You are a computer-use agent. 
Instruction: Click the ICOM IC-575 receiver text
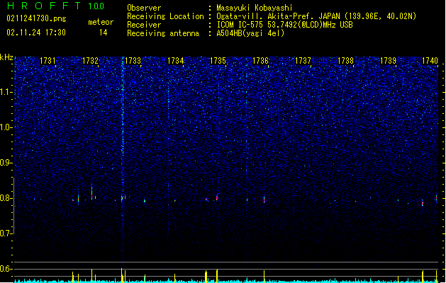284,25
